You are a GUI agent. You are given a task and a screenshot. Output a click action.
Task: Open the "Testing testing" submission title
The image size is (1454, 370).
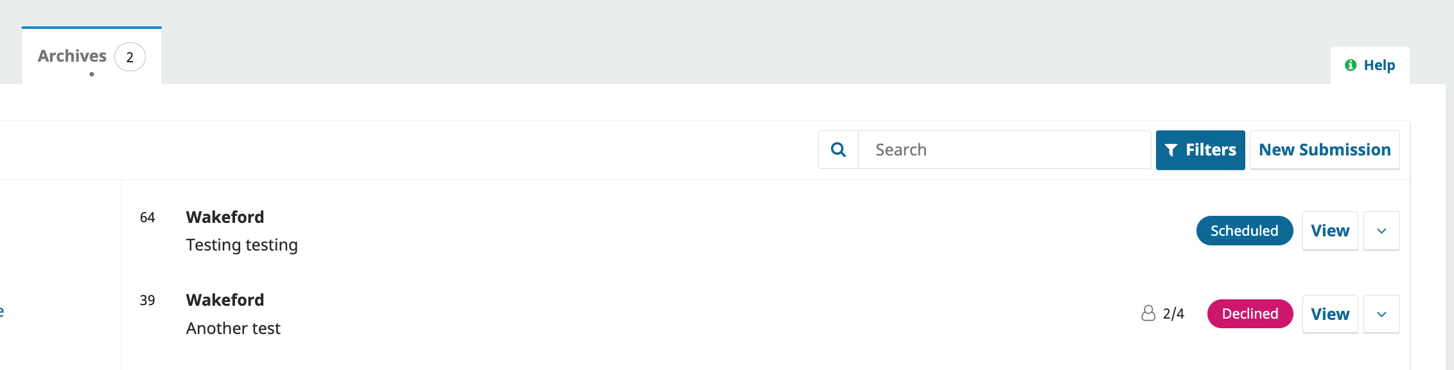[241, 245]
